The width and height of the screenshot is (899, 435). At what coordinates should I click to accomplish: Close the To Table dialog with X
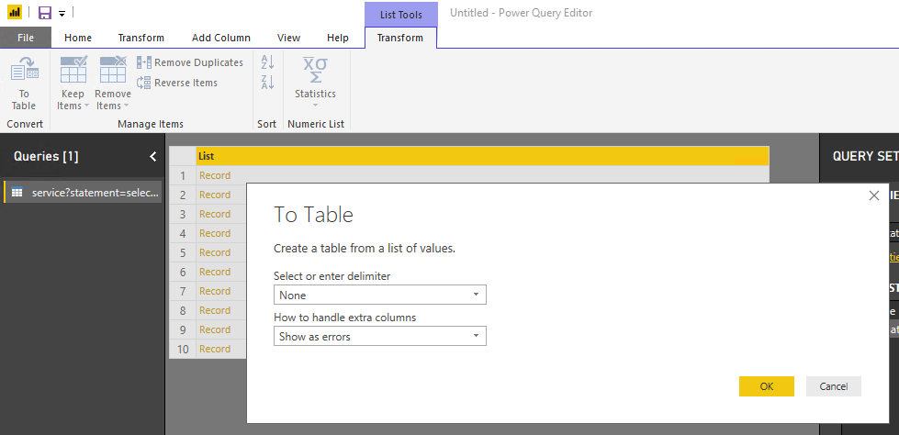[874, 195]
